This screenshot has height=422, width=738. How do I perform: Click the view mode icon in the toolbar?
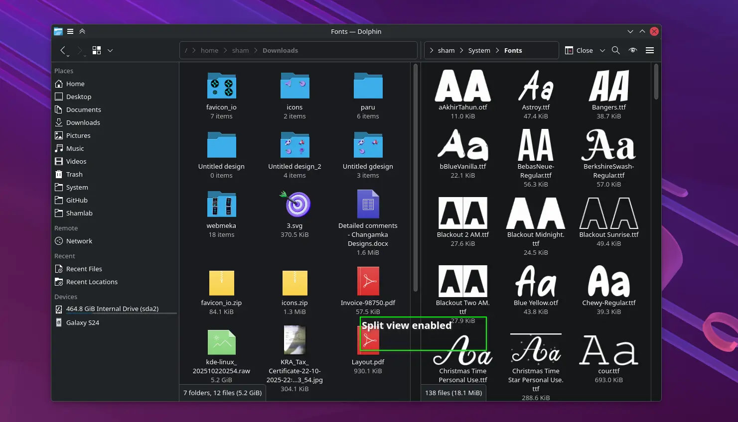[x=96, y=50]
